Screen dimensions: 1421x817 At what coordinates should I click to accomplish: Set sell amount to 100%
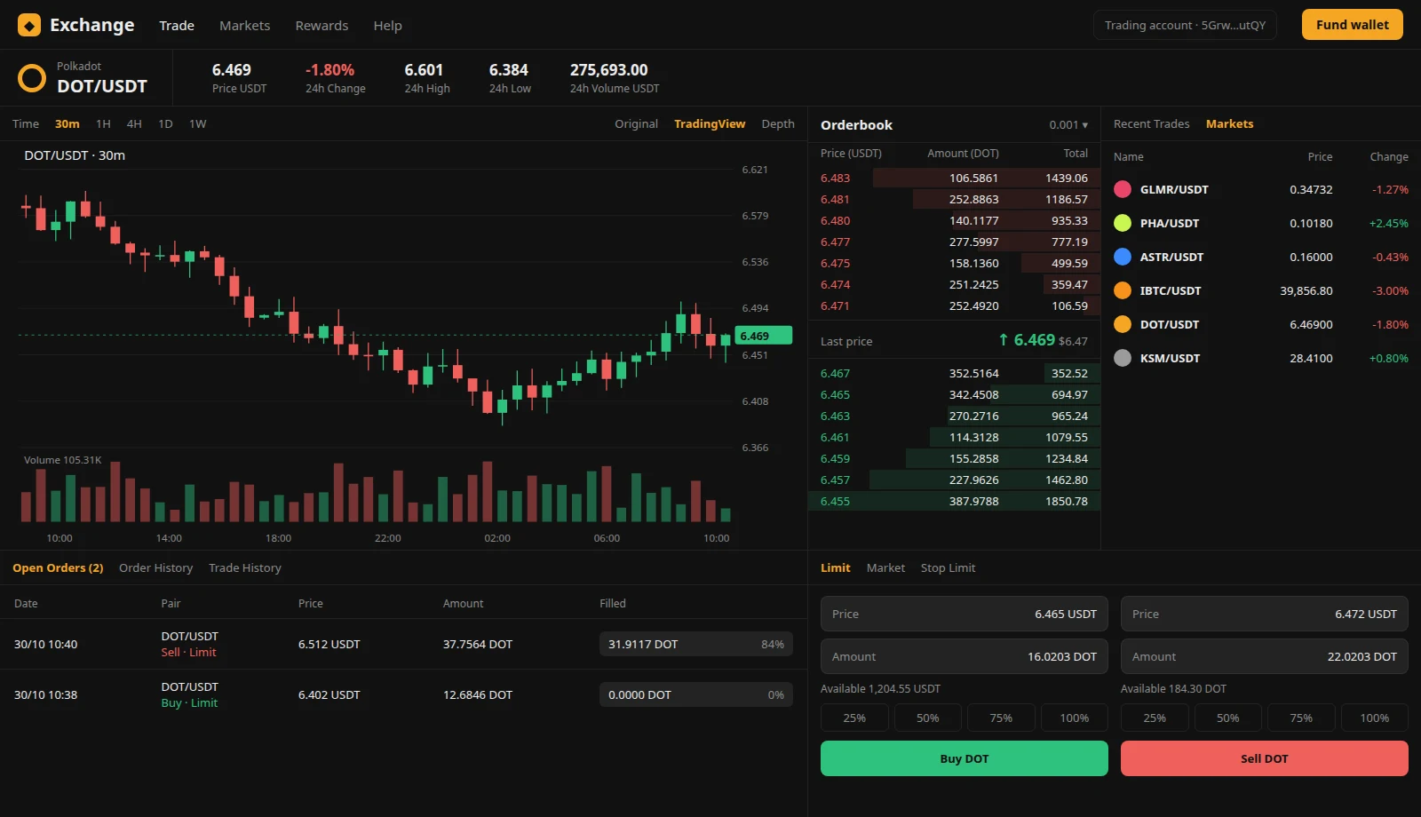click(x=1374, y=718)
